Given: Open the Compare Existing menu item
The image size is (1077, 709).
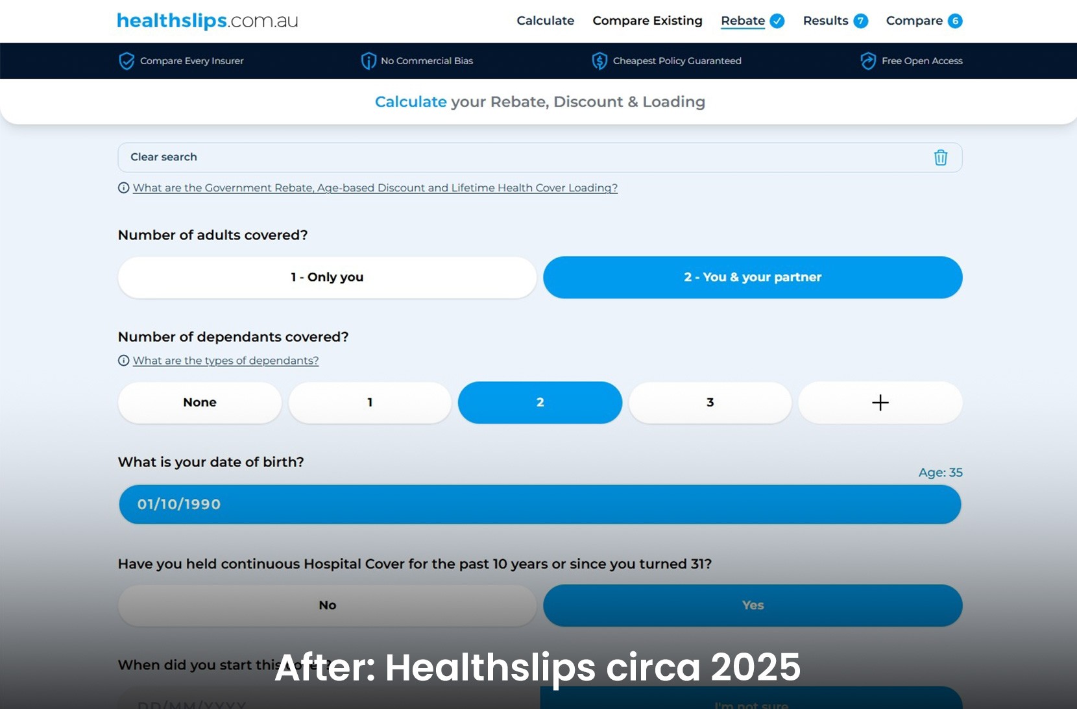Looking at the screenshot, I should [647, 21].
